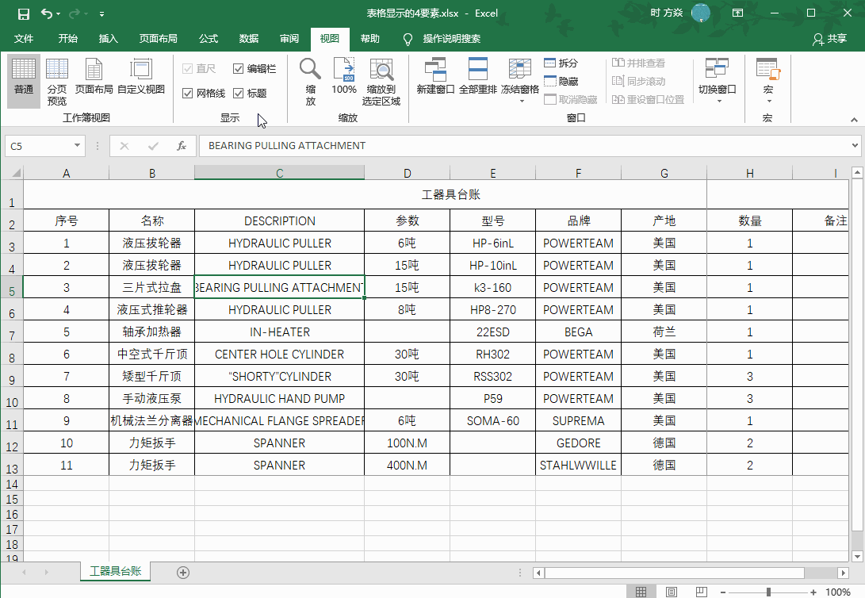Open Ribbon Display Options icon
865x598 pixels.
point(737,13)
